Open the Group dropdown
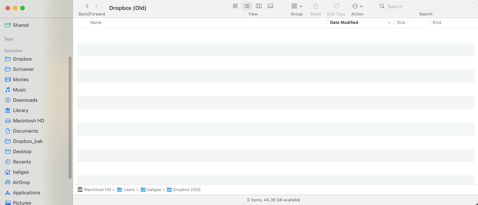 click(x=297, y=6)
